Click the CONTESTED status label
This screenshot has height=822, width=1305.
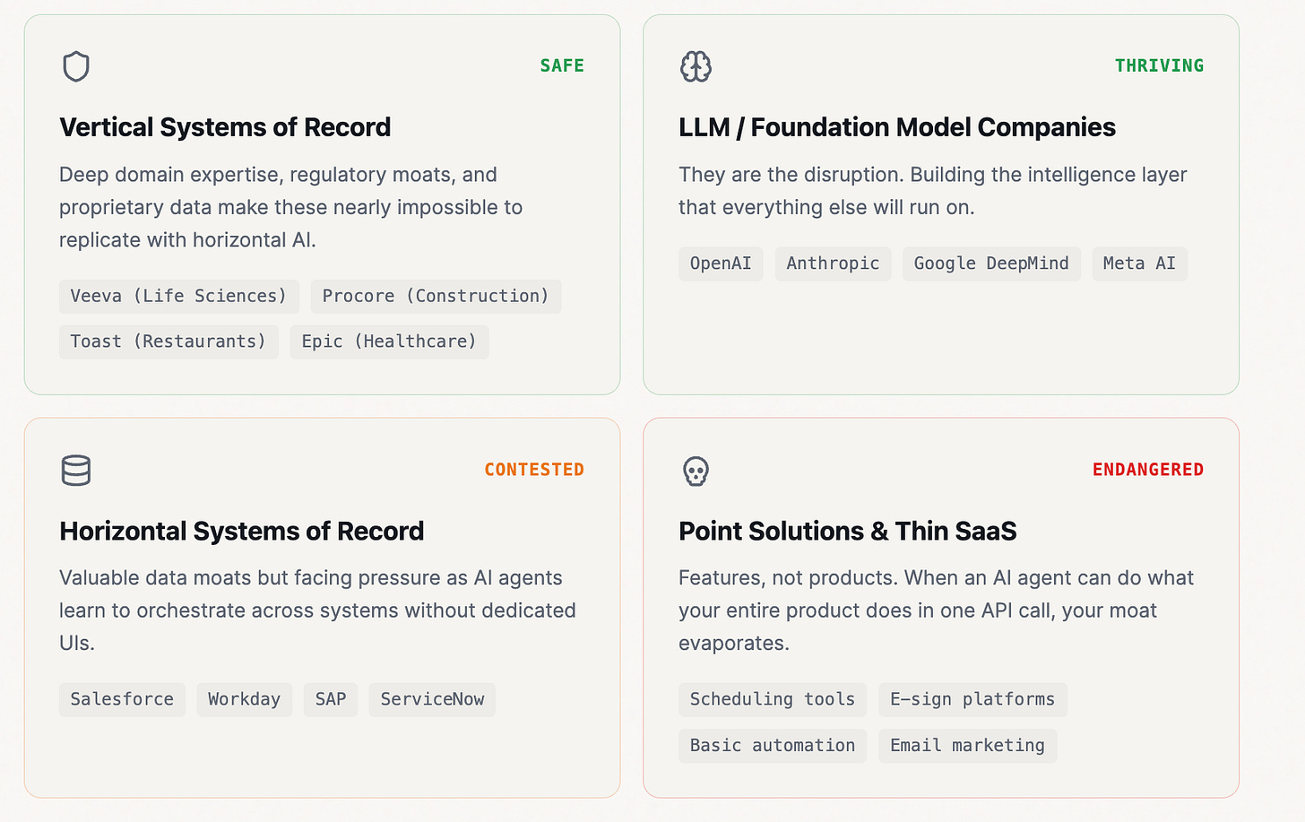534,470
